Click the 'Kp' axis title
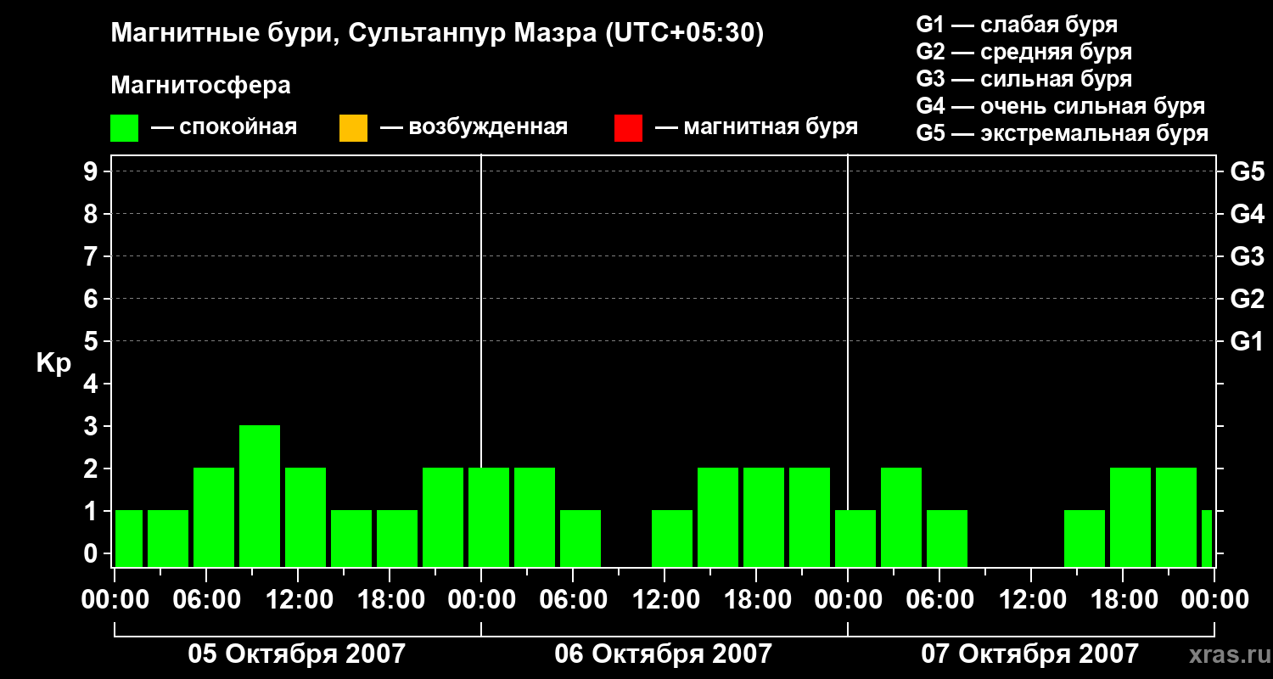The height and width of the screenshot is (679, 1273). point(53,362)
